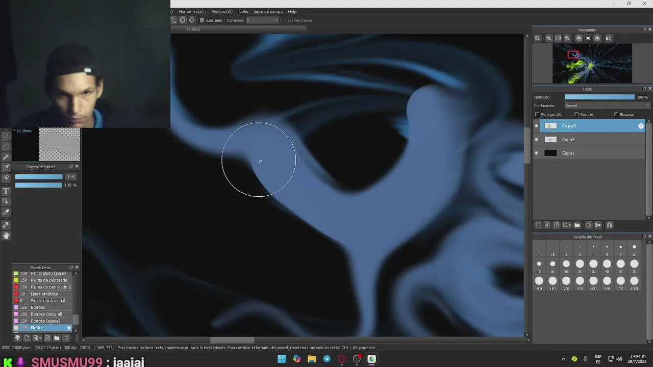Select the rectangular selection tool

pyautogui.click(x=6, y=136)
